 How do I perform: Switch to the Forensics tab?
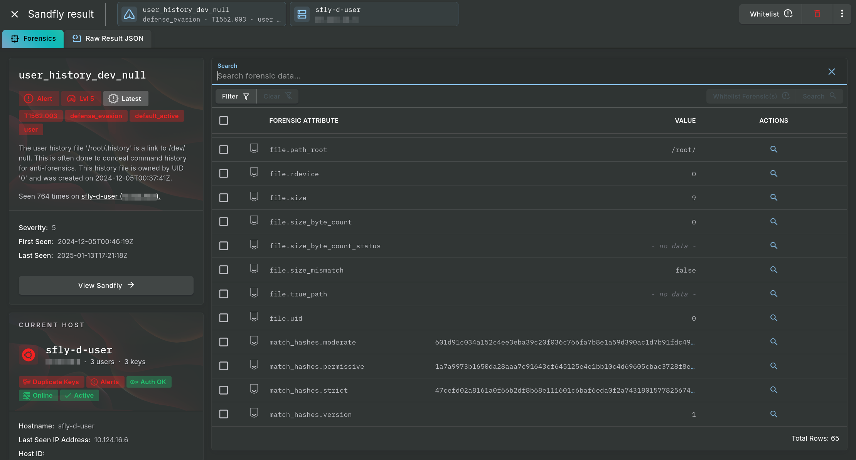point(33,38)
